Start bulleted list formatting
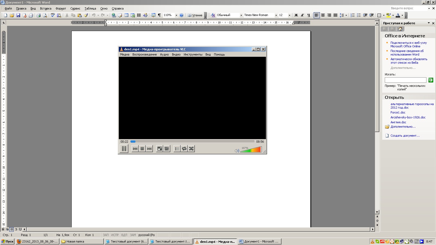Viewport: 436px width, 245px height. tap(359, 15)
